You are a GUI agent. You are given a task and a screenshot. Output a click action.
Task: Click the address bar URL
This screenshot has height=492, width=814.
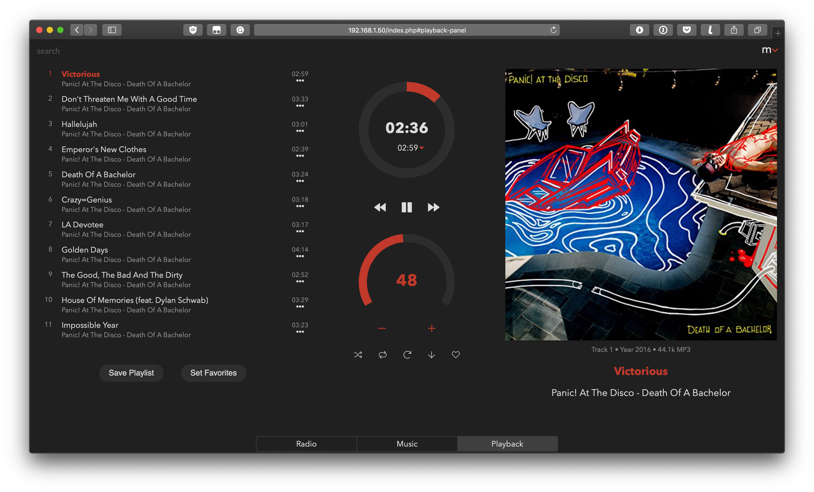pyautogui.click(x=407, y=30)
